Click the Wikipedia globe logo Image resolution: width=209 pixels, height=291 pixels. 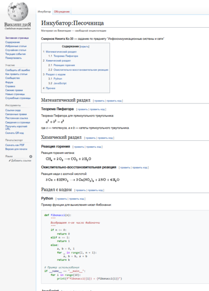17,12
